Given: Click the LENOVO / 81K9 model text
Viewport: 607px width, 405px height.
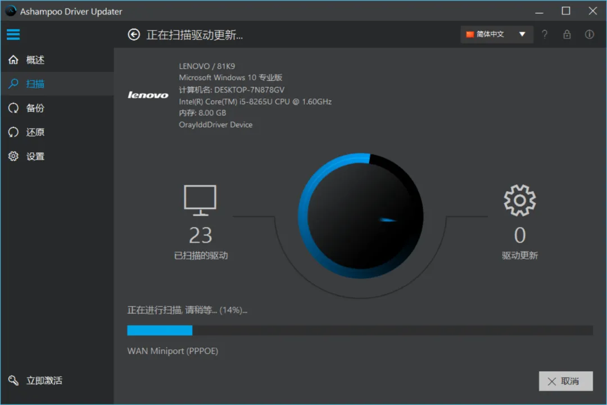Looking at the screenshot, I should click(207, 66).
